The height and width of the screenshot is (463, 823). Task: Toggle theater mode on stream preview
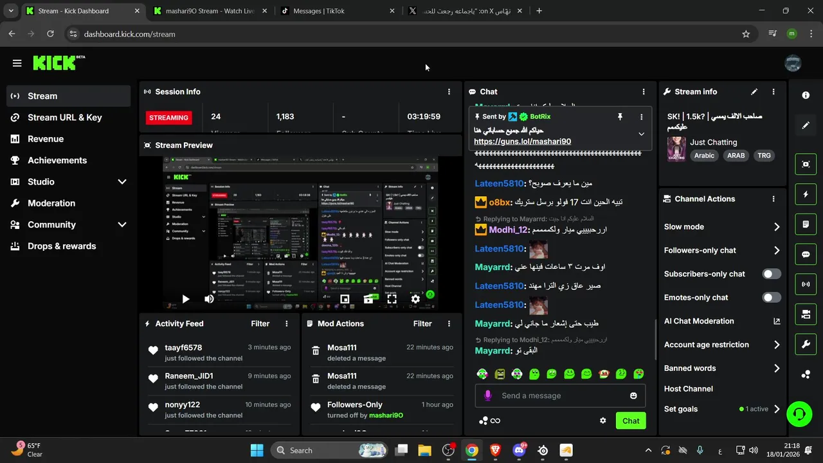[x=368, y=299]
